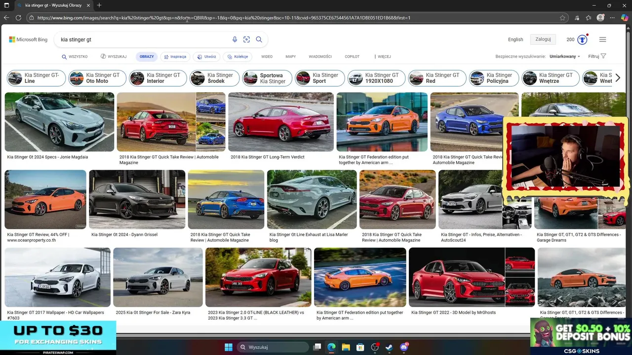Open visual search camera icon

click(246, 39)
